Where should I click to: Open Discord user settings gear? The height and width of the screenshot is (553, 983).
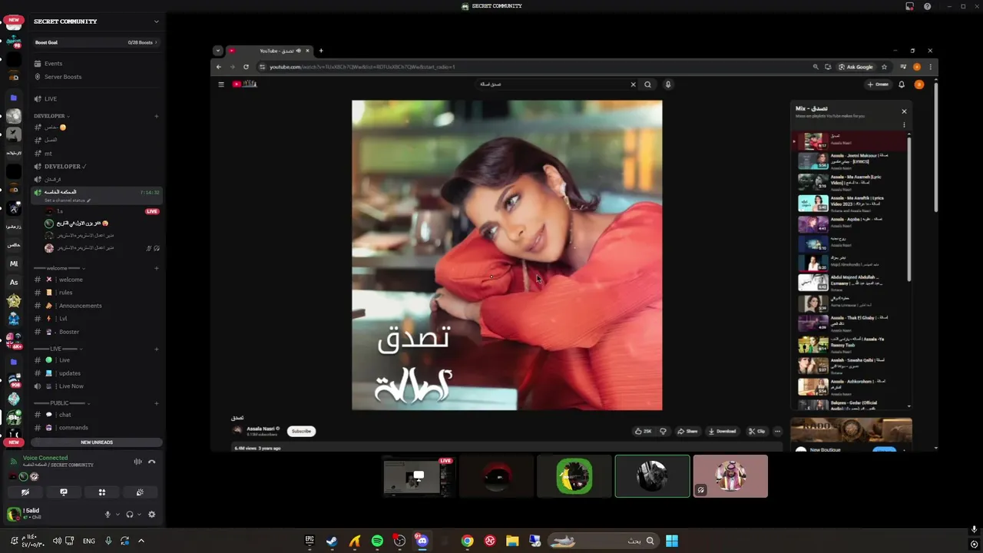tap(151, 515)
